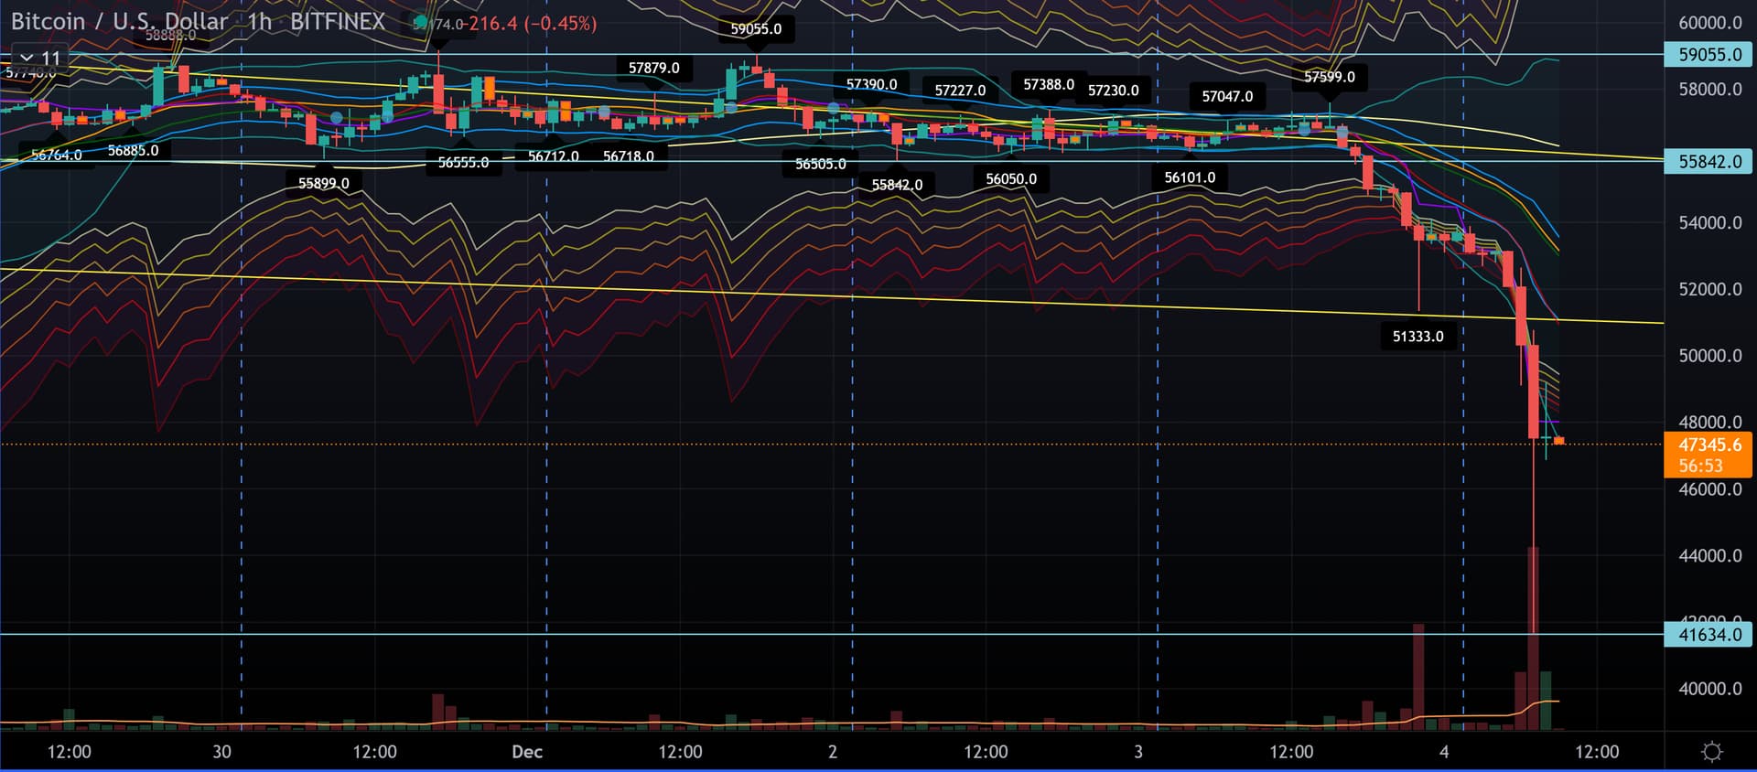Image resolution: width=1757 pixels, height=772 pixels.
Task: Click the 56050.0 pivot low label
Action: pos(1010,178)
